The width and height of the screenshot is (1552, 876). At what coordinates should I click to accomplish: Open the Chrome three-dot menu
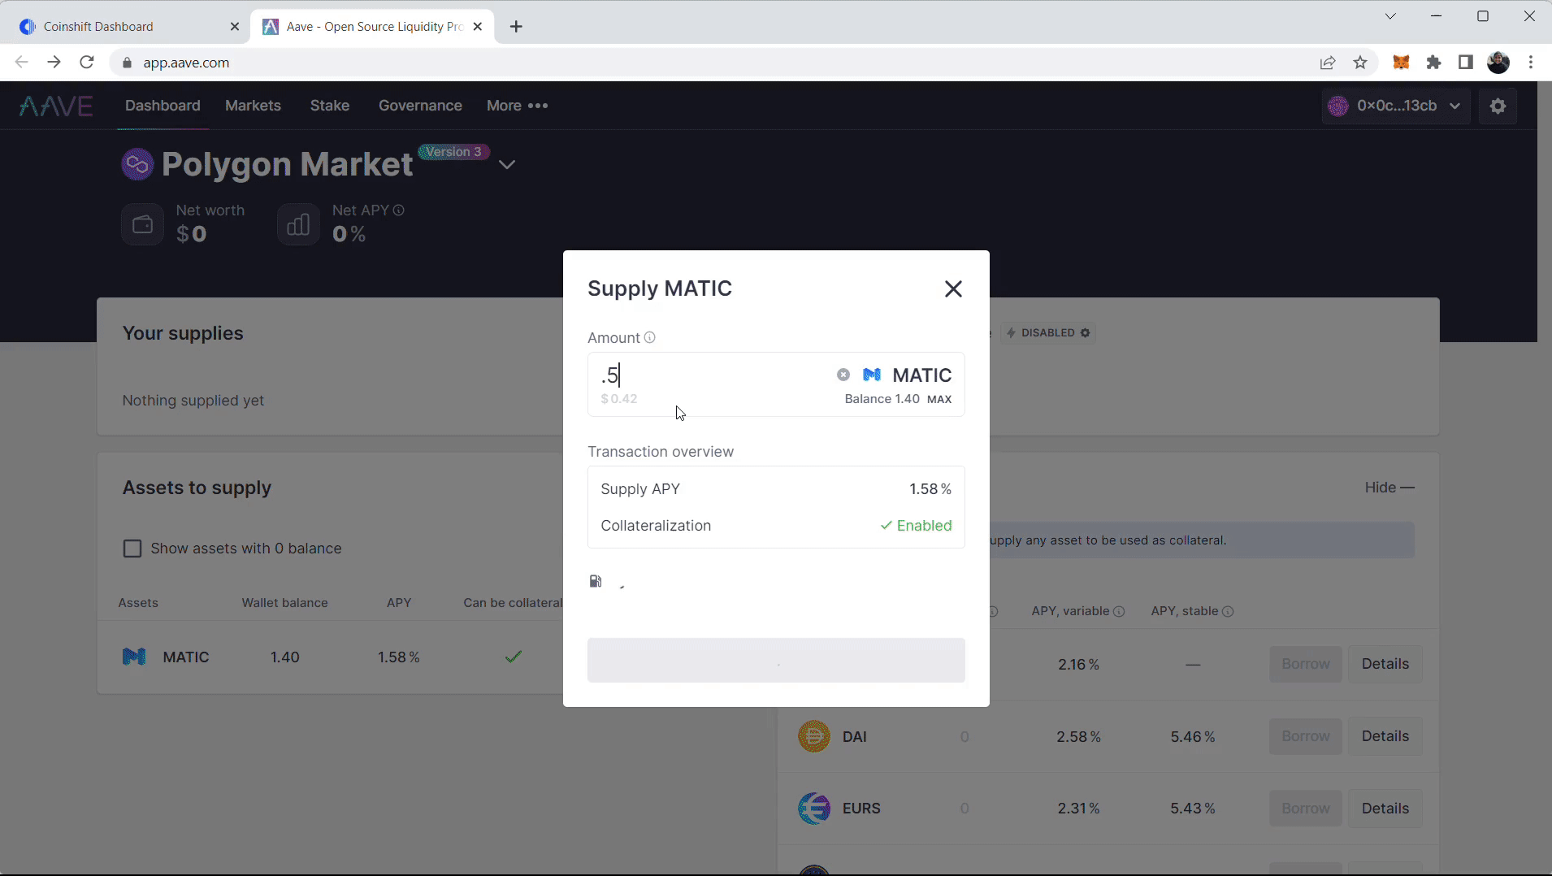pos(1531,63)
